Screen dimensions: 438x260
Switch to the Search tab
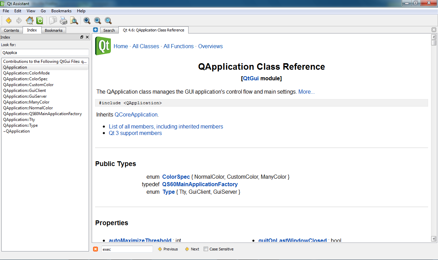point(109,30)
